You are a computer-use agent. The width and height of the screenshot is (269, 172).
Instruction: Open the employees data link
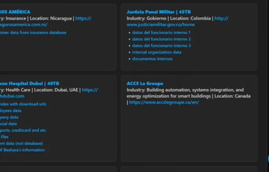pyautogui.click(x=11, y=111)
